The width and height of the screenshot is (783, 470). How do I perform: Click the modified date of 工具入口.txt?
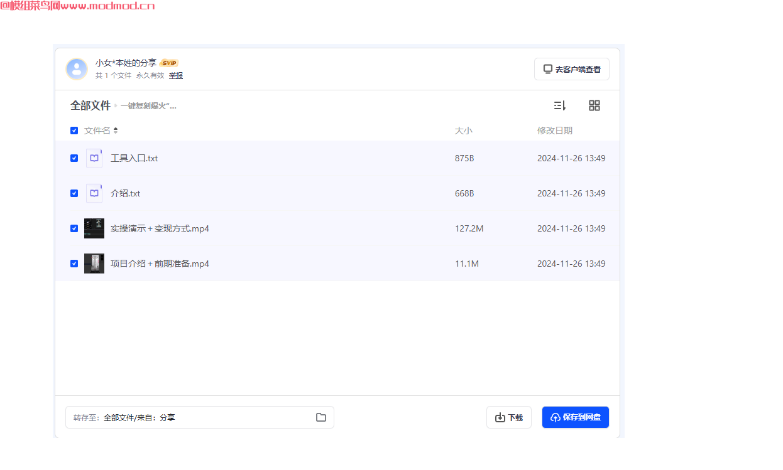tap(571, 158)
